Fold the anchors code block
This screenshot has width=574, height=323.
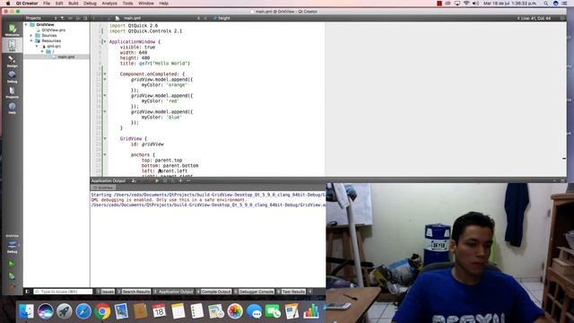[x=105, y=154]
